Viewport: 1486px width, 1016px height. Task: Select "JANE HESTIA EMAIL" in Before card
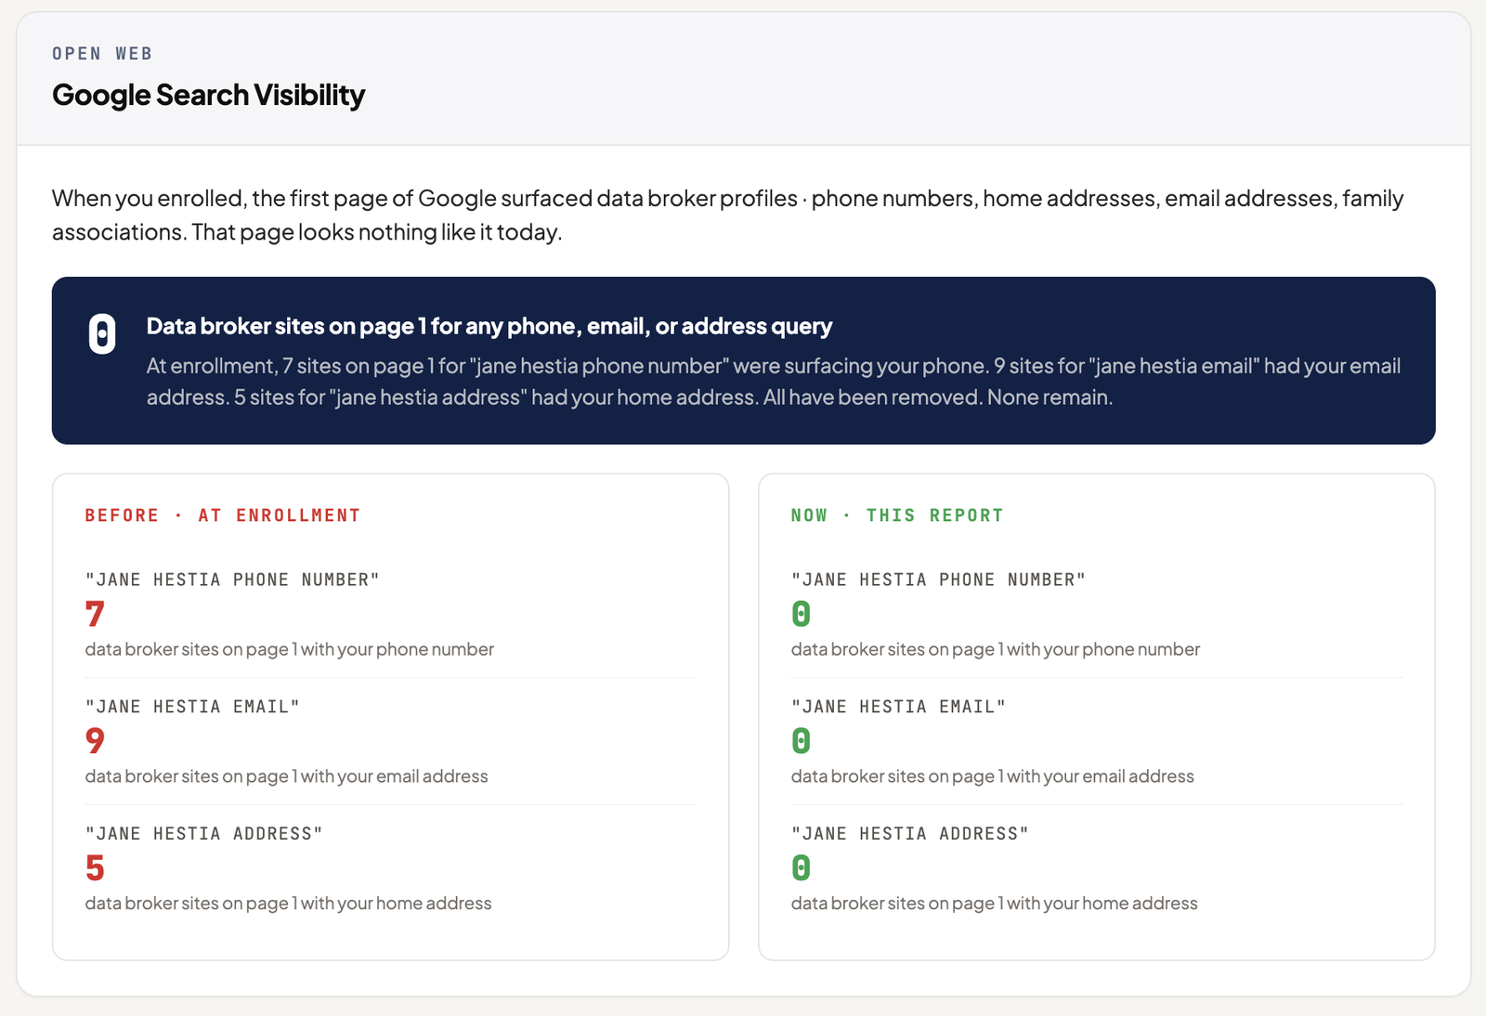tap(192, 707)
